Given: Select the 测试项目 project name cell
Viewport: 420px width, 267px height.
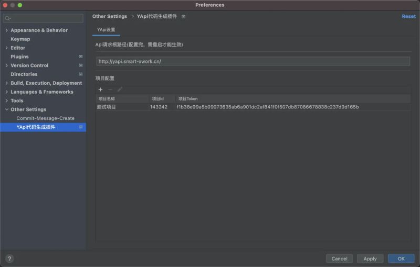Looking at the screenshot, I should coord(122,107).
